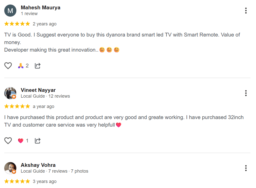Click Akshay Vohra's profile picture
The height and width of the screenshot is (188, 256).
[x=10, y=168]
